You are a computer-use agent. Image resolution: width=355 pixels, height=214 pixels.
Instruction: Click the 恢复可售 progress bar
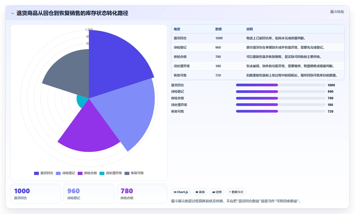(281, 111)
